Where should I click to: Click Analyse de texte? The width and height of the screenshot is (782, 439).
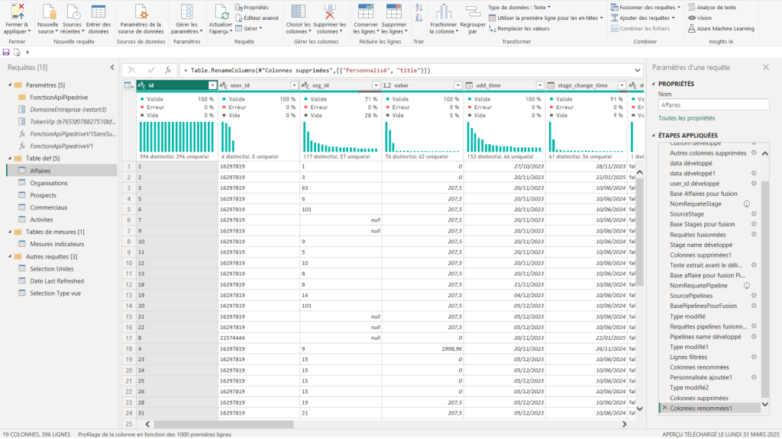pyautogui.click(x=712, y=8)
